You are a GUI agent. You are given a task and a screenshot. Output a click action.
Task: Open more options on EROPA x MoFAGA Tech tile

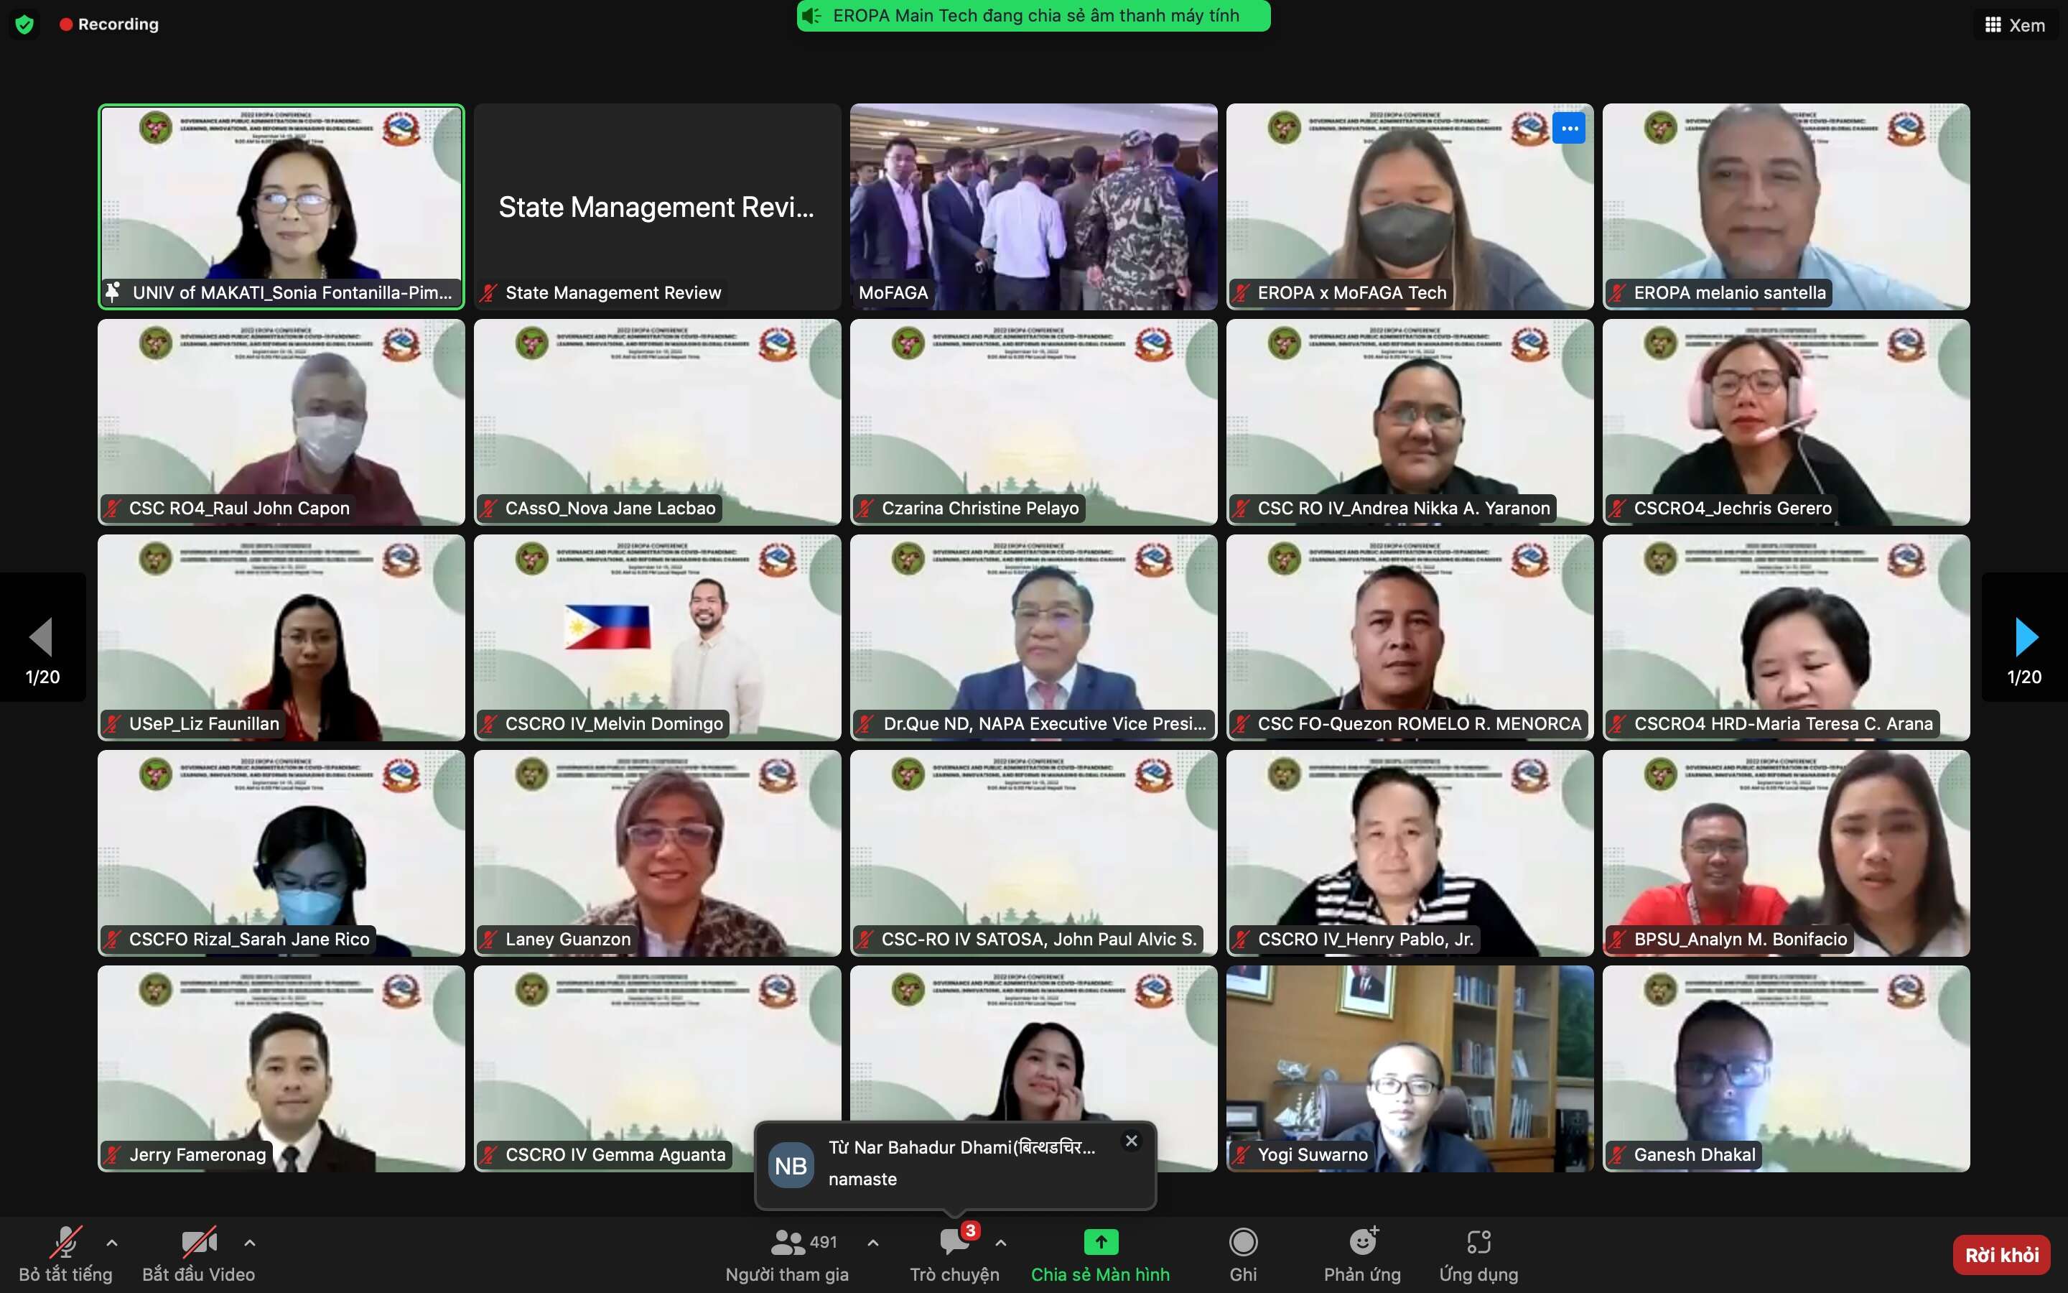tap(1569, 129)
